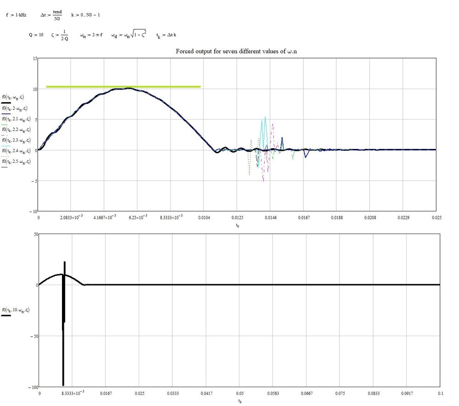Screen dimensions: 459x406
Task: Click the upper y-limit 15 of the top plot
Action: tap(35, 59)
